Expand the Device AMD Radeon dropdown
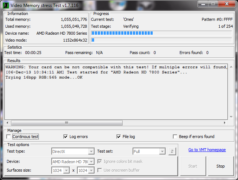Screen dimensions: 238x180 73,162
